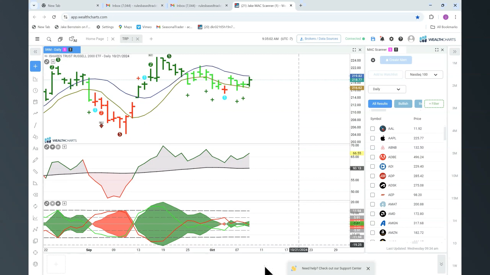Check the AAPL row checkbox
The image size is (490, 275).
point(372,138)
